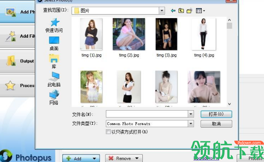Click the 打开(O) open button
This screenshot has height=162, width=264.
coord(216,114)
